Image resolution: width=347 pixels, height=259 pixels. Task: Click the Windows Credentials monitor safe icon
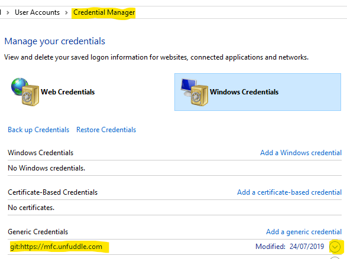(194, 92)
